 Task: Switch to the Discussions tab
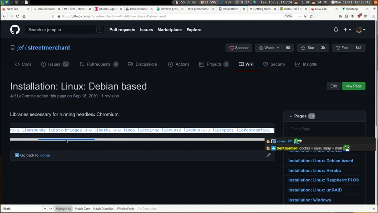143,64
